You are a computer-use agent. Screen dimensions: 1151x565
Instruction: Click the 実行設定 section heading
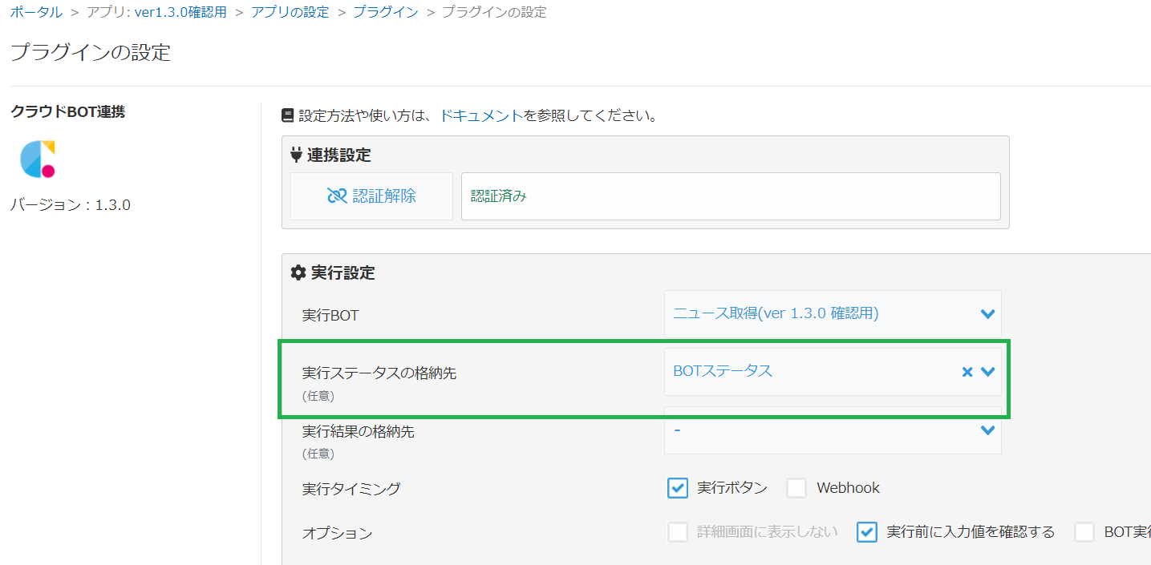[343, 273]
